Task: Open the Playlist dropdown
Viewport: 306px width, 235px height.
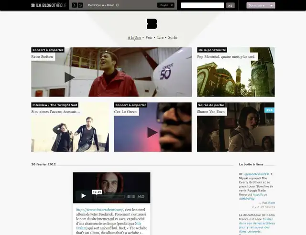Action: 166,5
